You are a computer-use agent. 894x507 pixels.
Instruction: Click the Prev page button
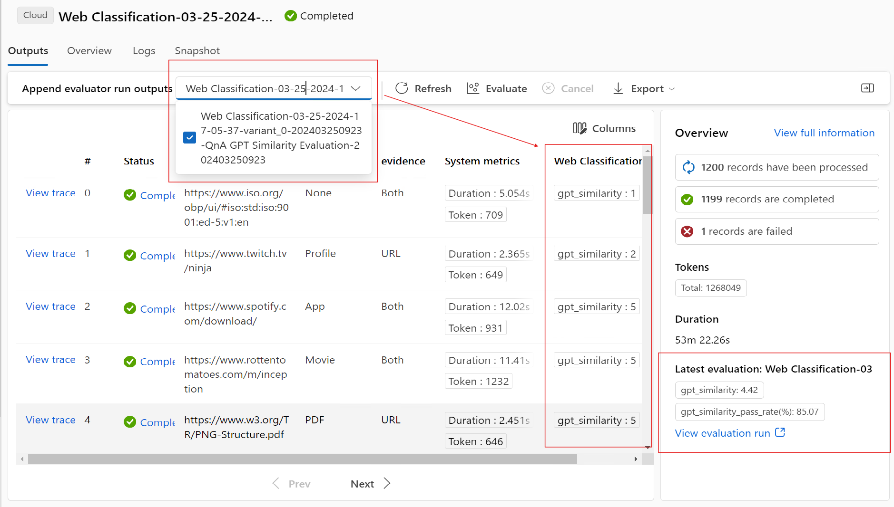click(291, 484)
